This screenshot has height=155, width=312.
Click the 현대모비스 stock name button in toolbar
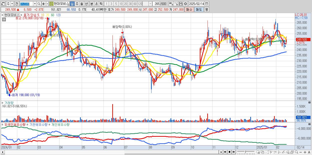(61, 4)
